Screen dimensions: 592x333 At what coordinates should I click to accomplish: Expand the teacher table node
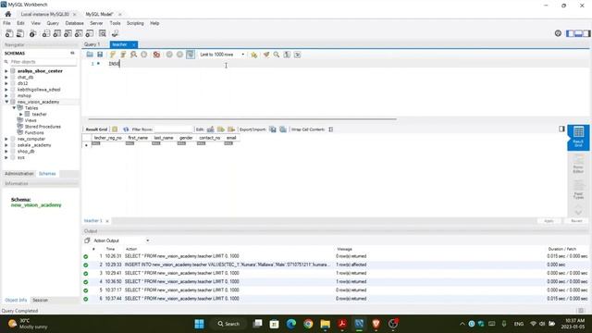pos(21,114)
